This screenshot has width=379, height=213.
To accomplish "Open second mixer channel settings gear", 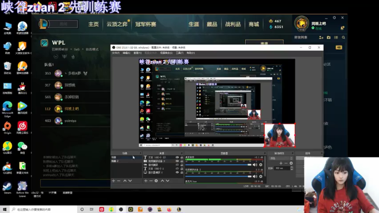I will pos(261,176).
